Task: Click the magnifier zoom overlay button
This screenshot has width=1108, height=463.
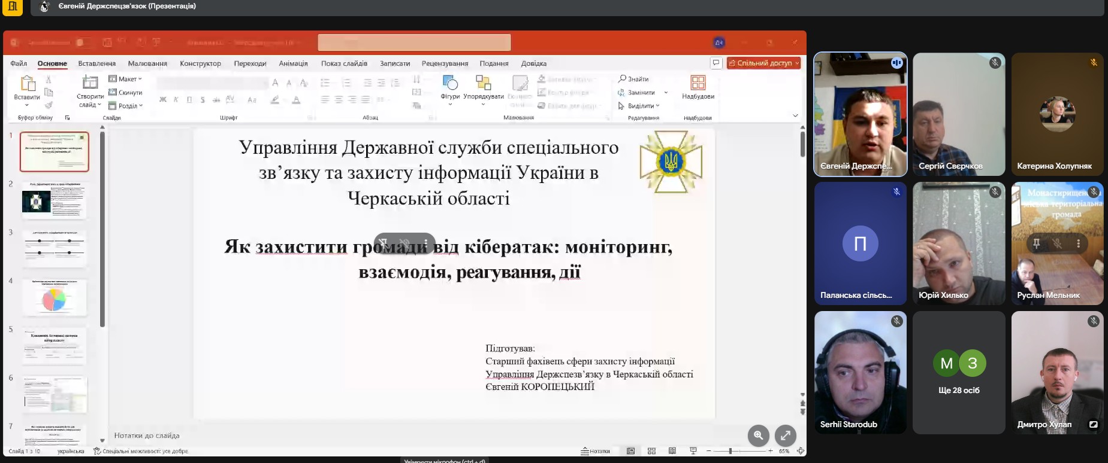Action: 758,435
